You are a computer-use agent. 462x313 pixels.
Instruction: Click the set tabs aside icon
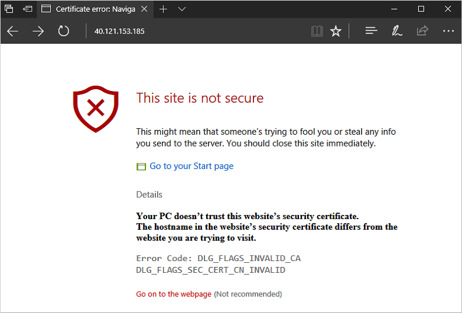coord(28,9)
